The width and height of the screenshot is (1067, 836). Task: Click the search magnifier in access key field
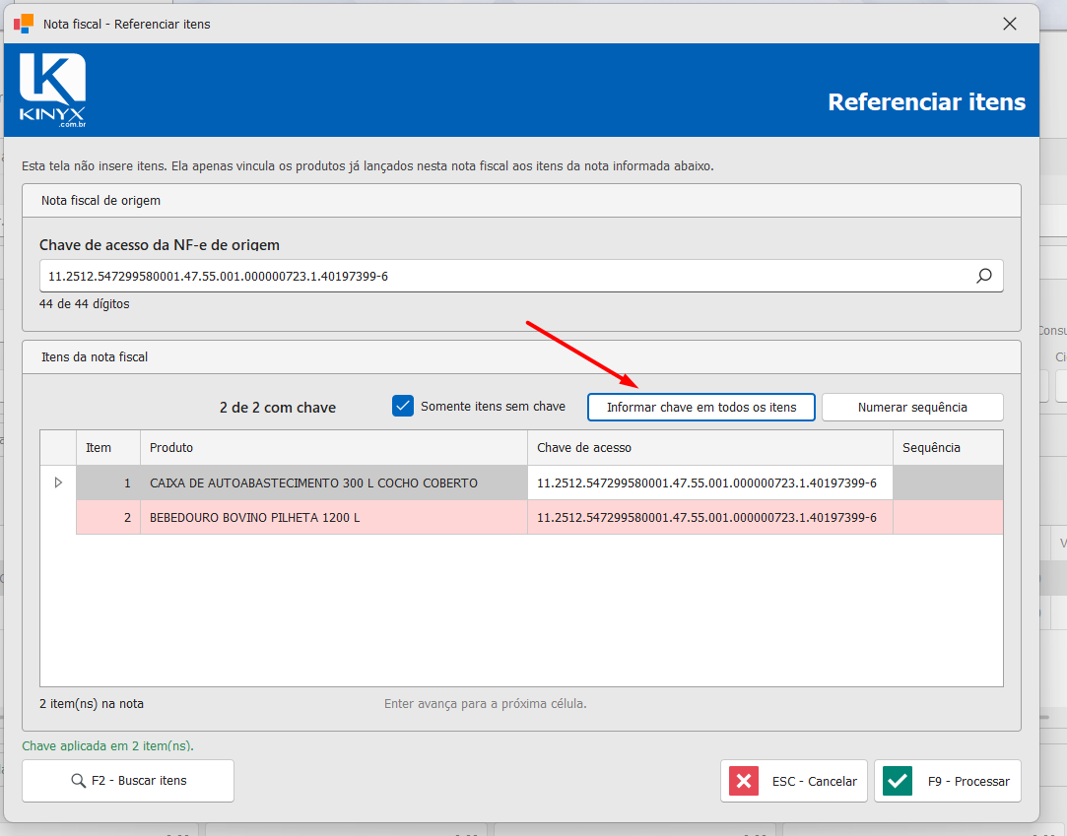pyautogui.click(x=984, y=276)
